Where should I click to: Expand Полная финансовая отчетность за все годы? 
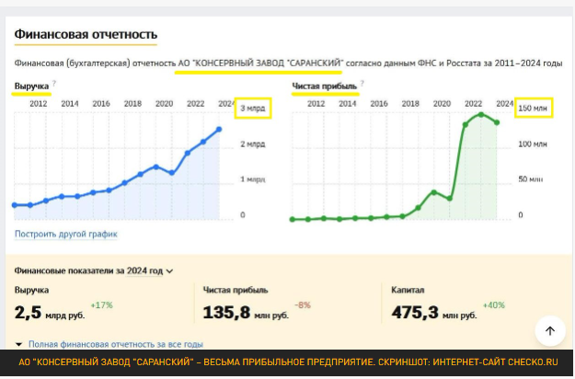pos(103,344)
